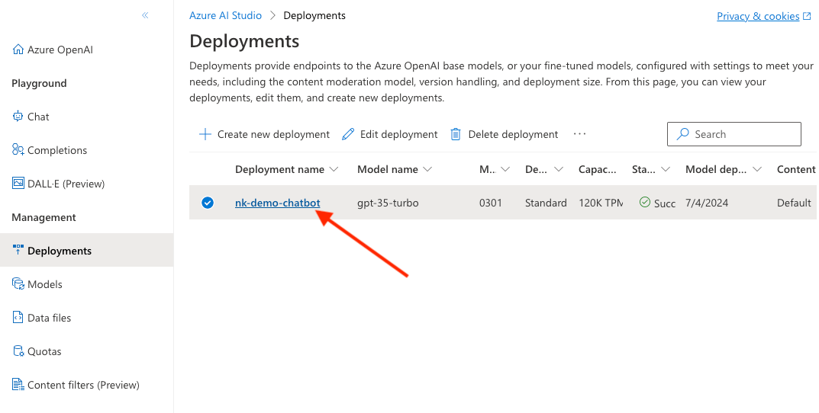Click into the Search input field
819x413 pixels.
734,134
